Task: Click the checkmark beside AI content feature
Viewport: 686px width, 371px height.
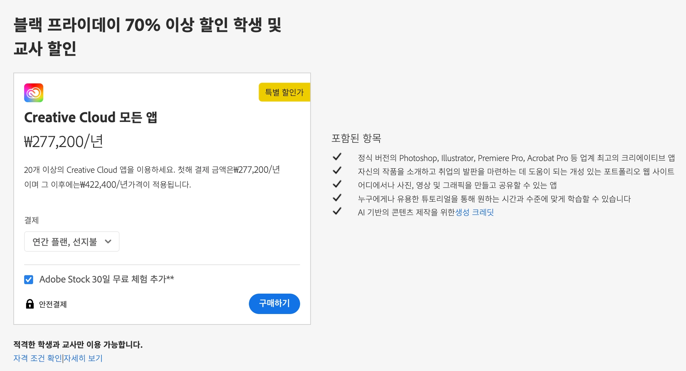Action: (337, 211)
